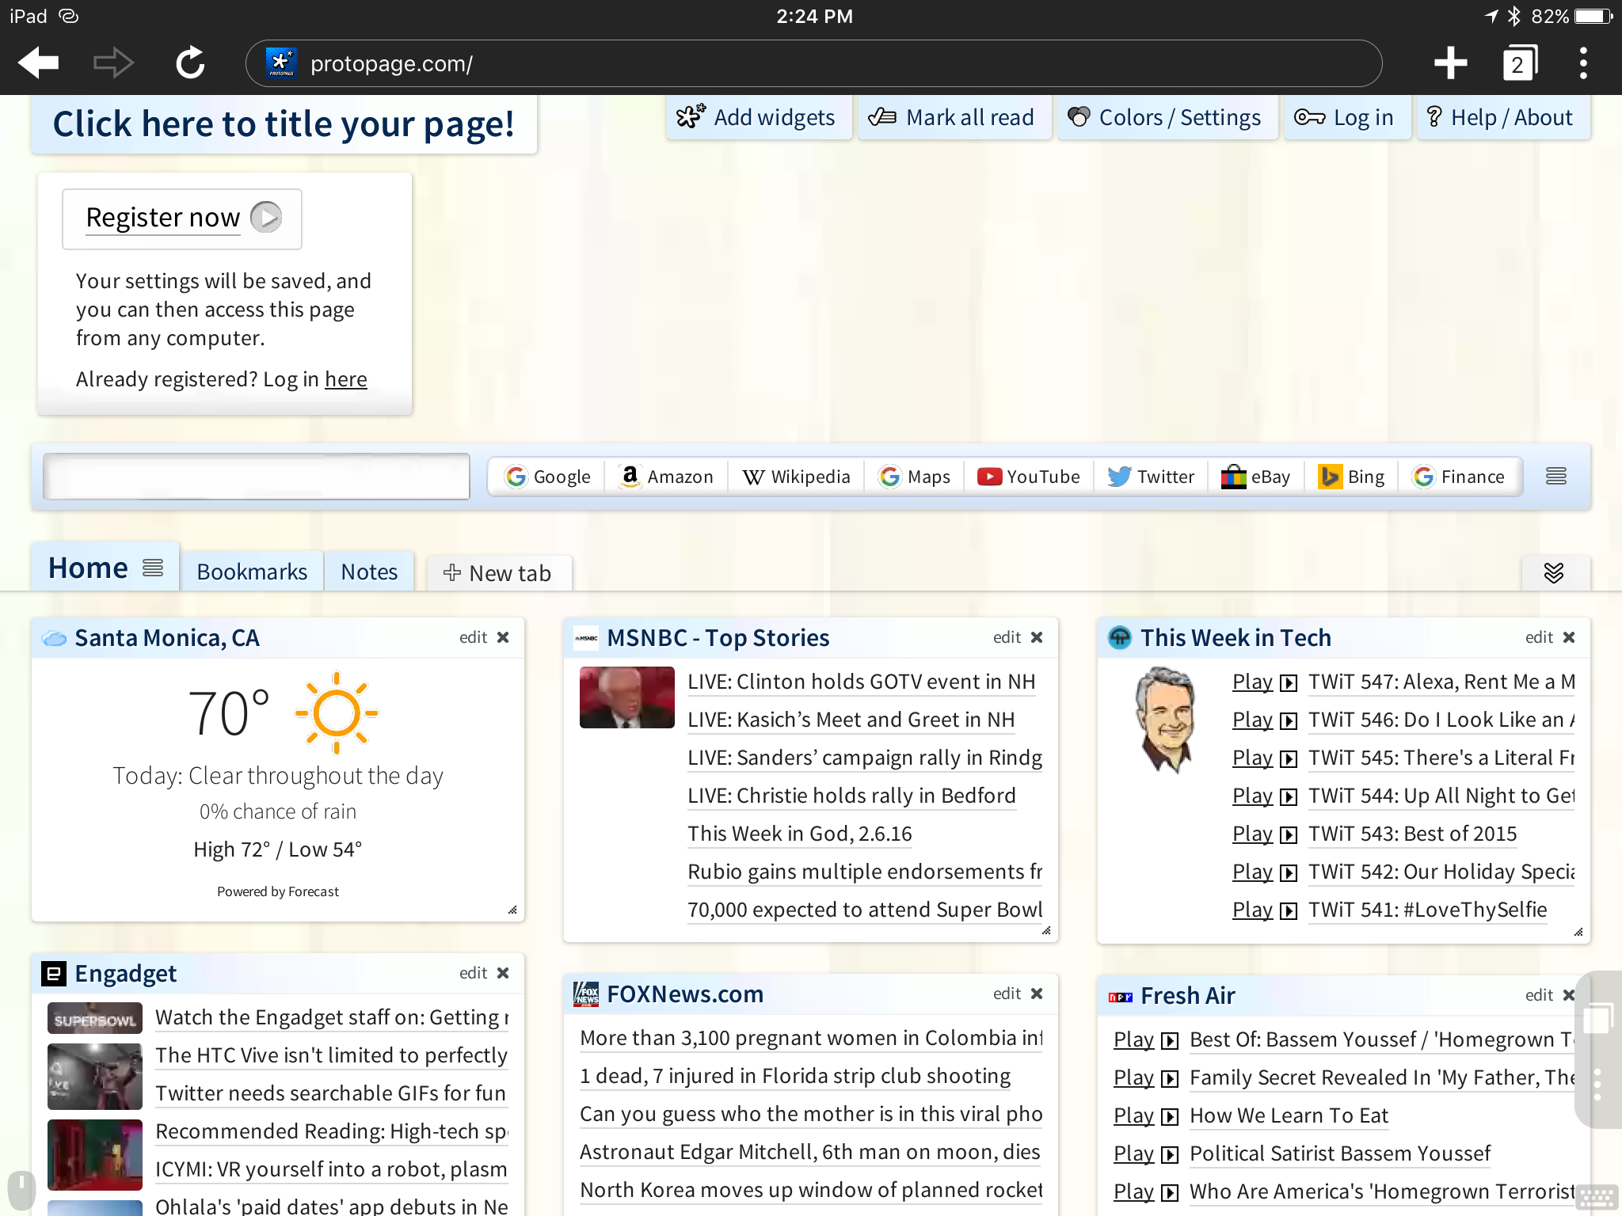Open the search bar list menu icon
Image resolution: width=1622 pixels, height=1216 pixels.
(x=1556, y=476)
